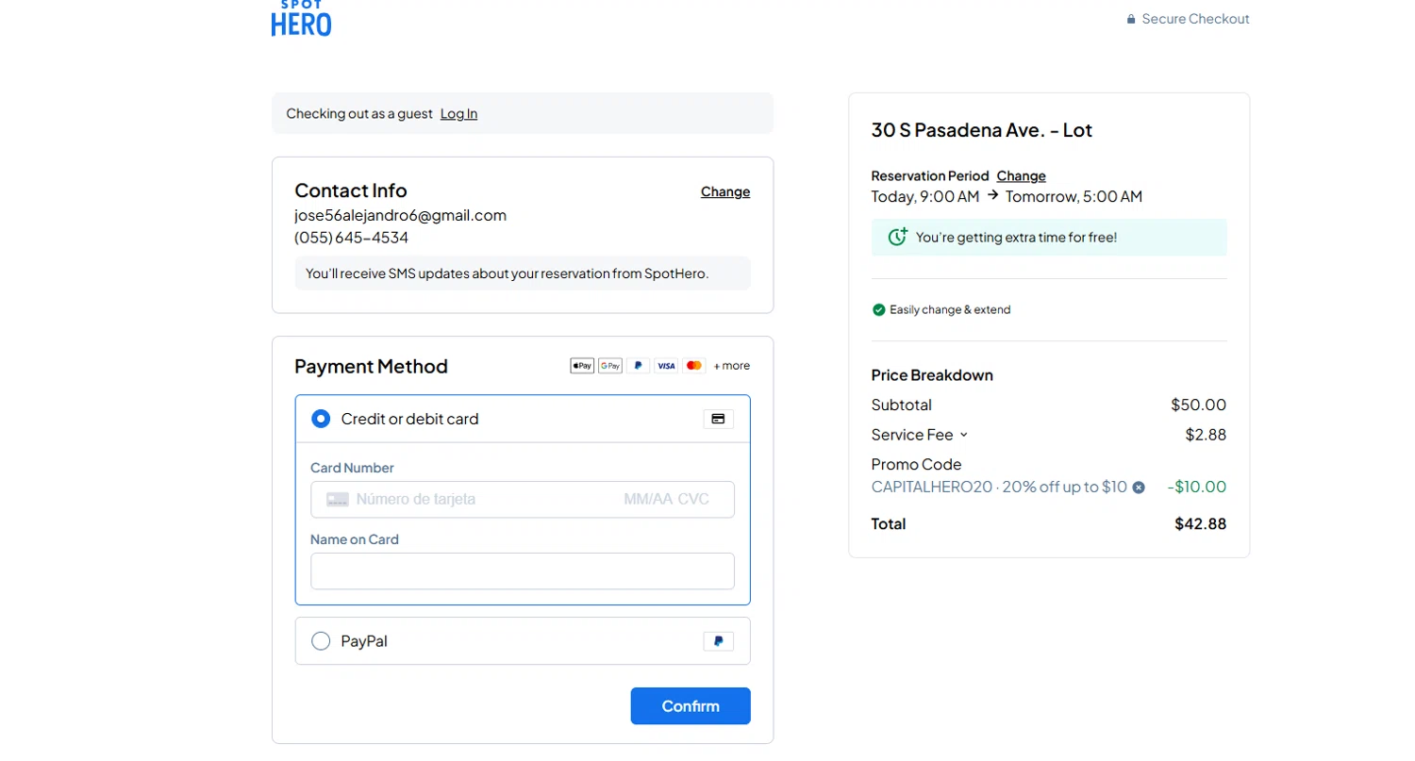Screen dimensions: 1415x761
Task: Show more payment methods via '+ more'
Action: point(731,366)
